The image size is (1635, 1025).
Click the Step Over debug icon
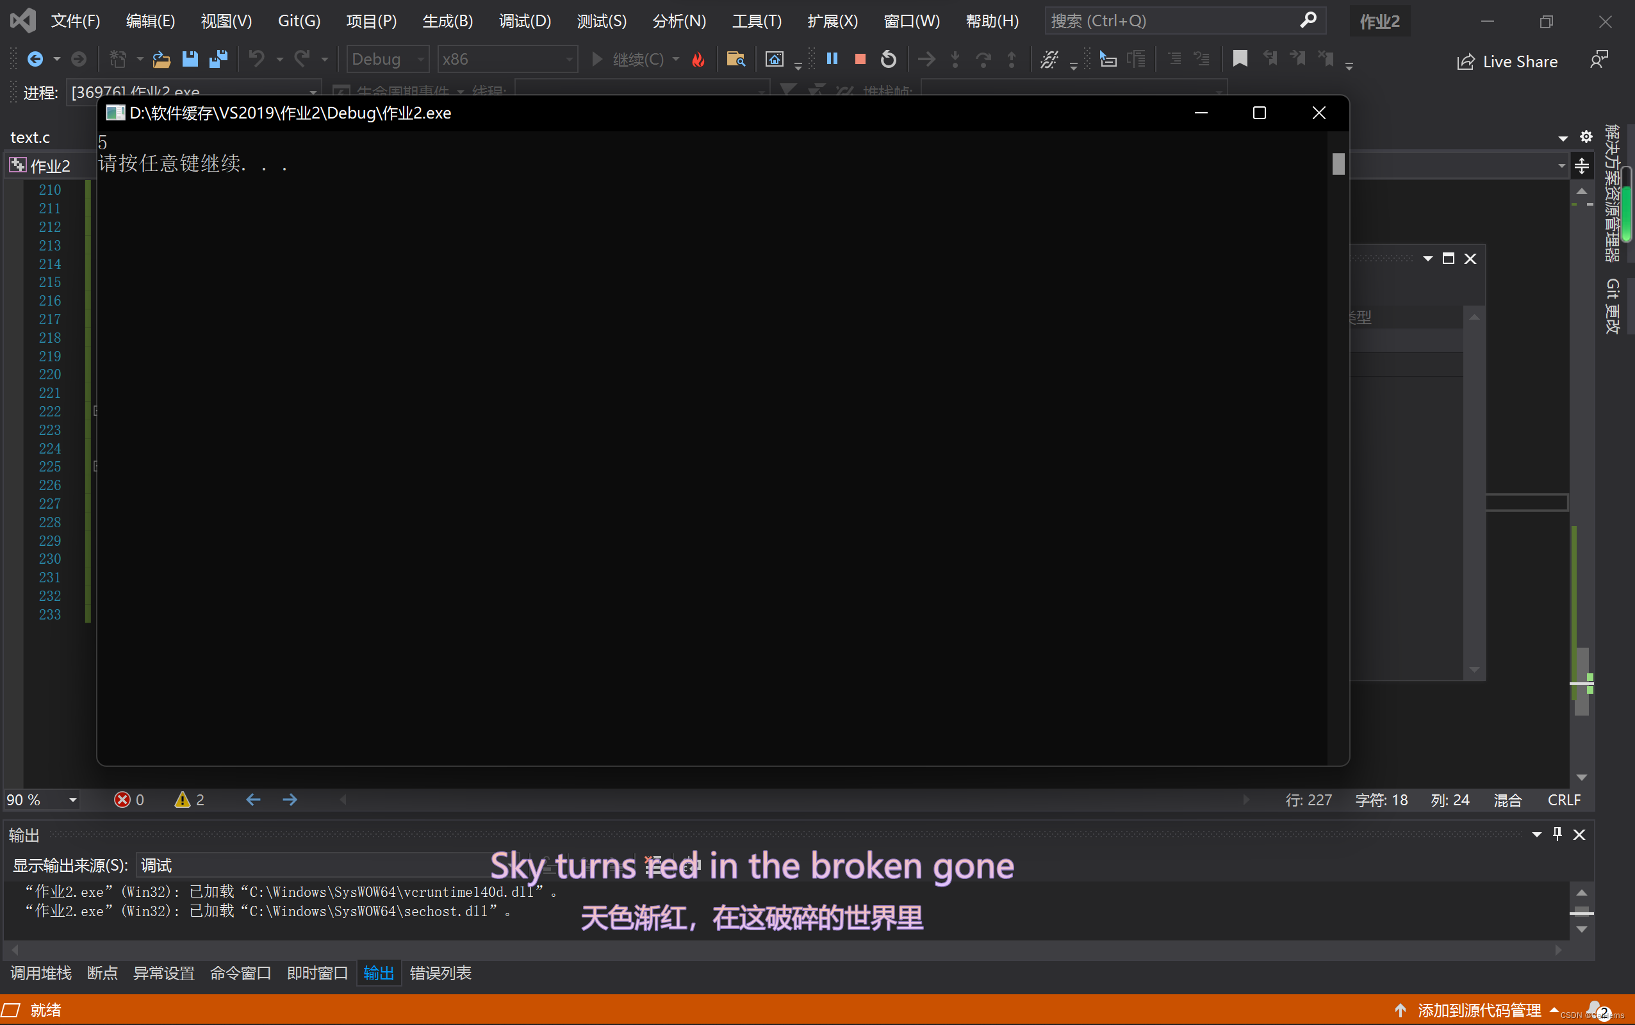coord(984,59)
